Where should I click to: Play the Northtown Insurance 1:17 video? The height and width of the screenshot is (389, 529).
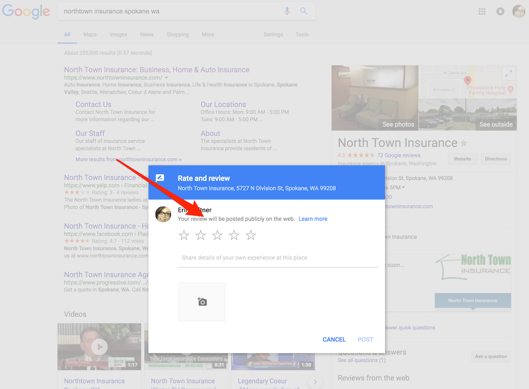tap(99, 347)
